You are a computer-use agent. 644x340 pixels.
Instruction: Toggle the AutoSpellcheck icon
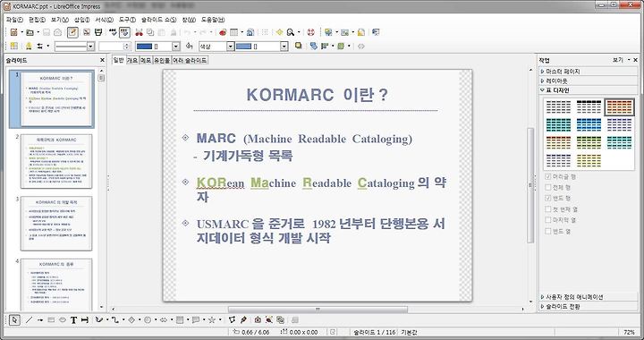click(125, 32)
